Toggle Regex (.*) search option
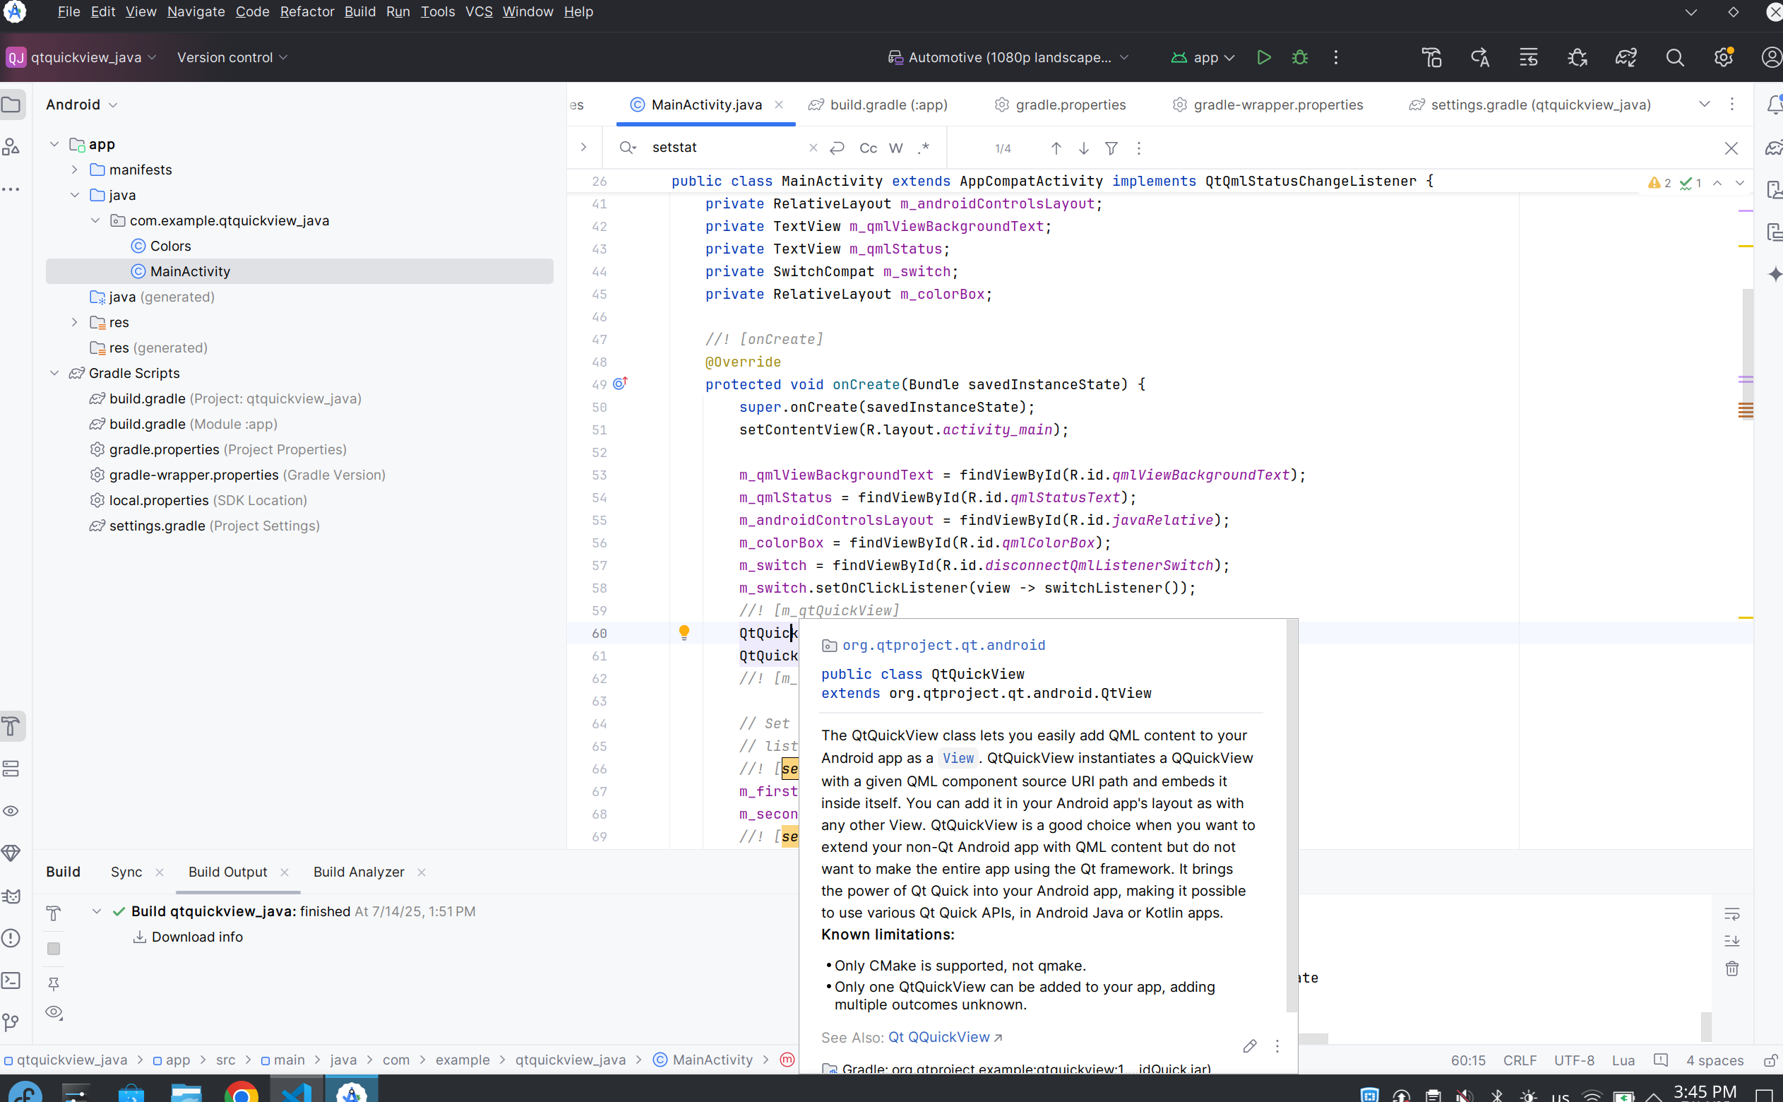This screenshot has height=1102, width=1783. point(924,148)
